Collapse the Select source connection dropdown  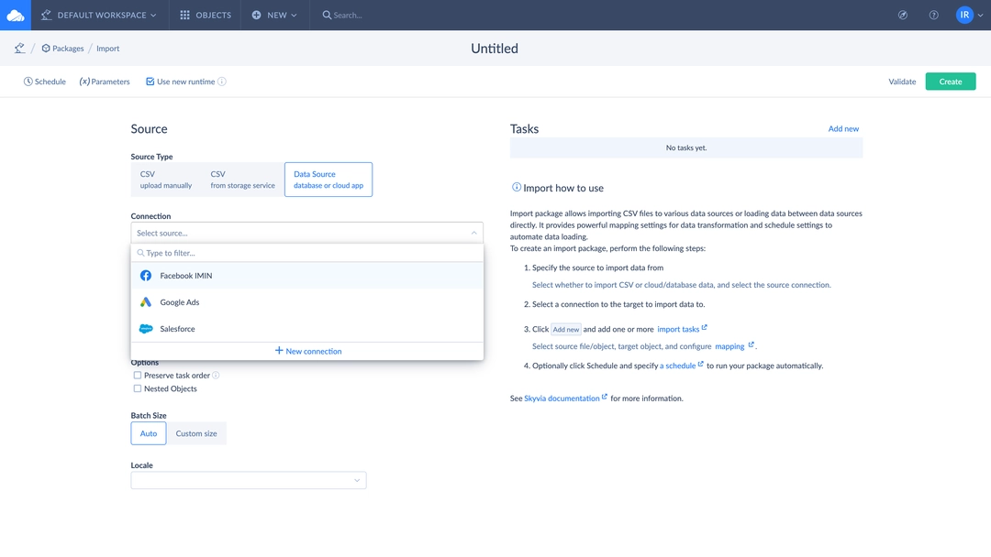click(307, 233)
